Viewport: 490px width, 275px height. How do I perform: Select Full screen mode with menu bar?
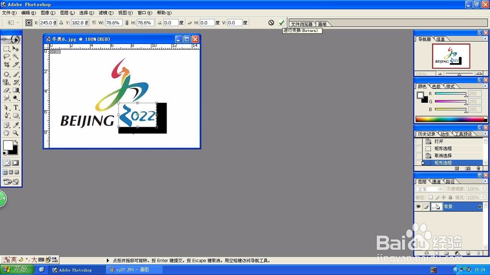[11, 172]
